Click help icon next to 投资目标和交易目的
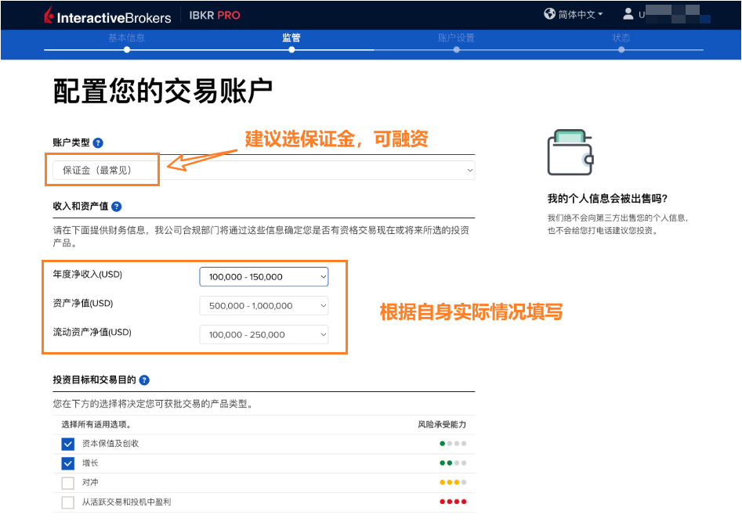Image resolution: width=742 pixels, height=529 pixels. coord(144,380)
